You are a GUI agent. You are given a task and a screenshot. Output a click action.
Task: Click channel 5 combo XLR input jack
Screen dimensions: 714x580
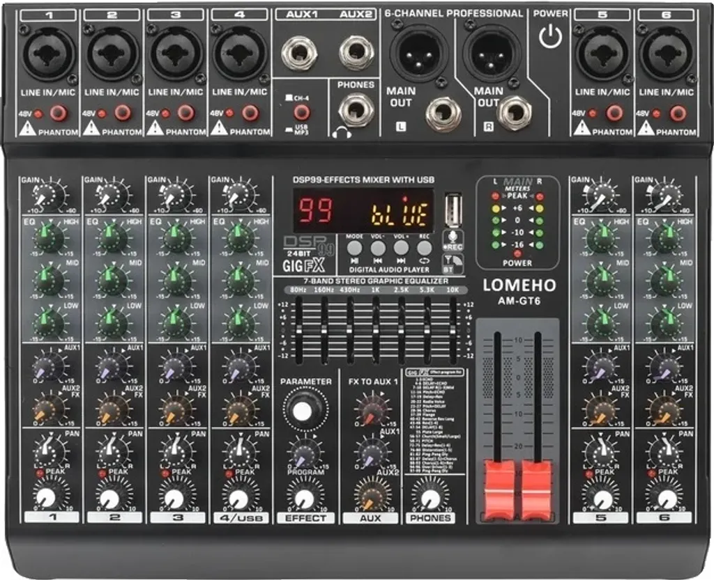click(x=603, y=54)
